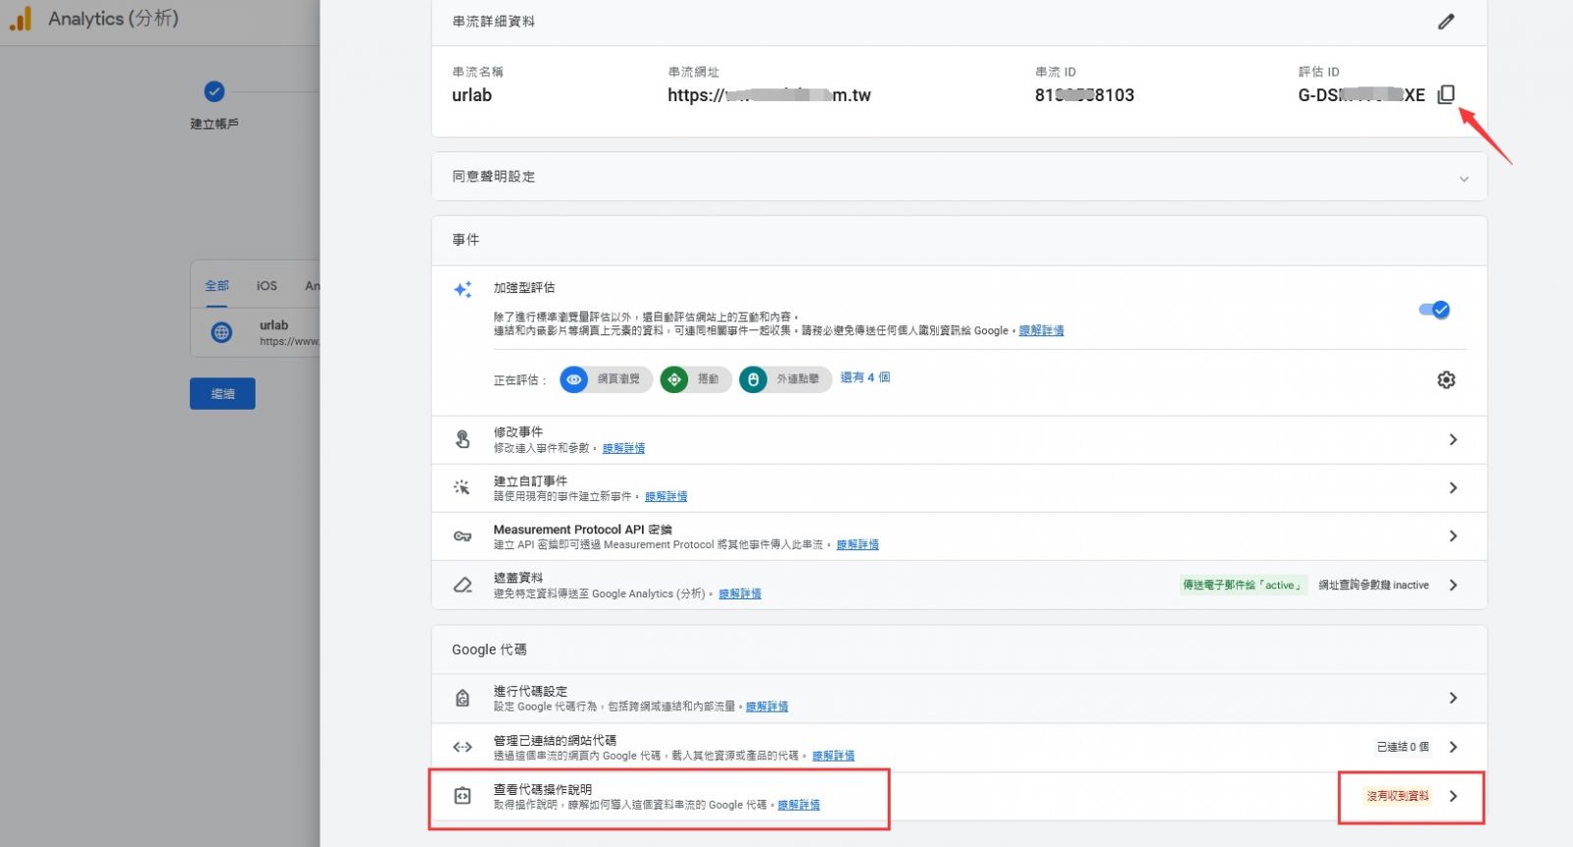Screen dimensions: 1573x847
Task: Click the pencil edit icon for stream details
Action: click(x=1445, y=21)
